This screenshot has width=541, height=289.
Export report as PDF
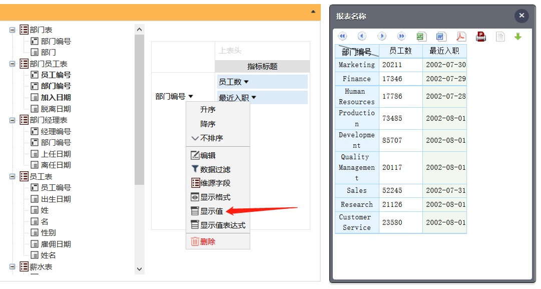click(461, 37)
